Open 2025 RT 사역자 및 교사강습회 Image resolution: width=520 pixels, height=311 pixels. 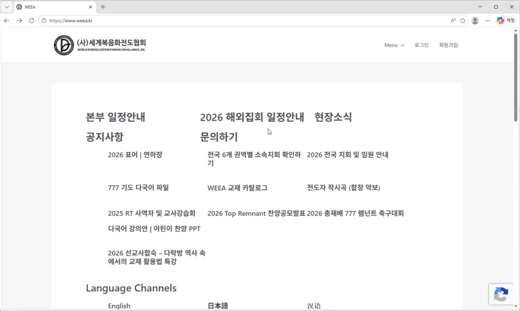(x=151, y=213)
